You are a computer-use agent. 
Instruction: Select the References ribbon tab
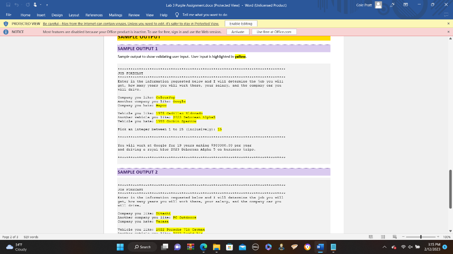click(94, 15)
